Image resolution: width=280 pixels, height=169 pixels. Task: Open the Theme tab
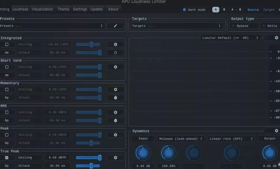63,9
